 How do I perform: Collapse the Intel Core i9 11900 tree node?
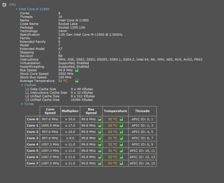tap(17, 9)
